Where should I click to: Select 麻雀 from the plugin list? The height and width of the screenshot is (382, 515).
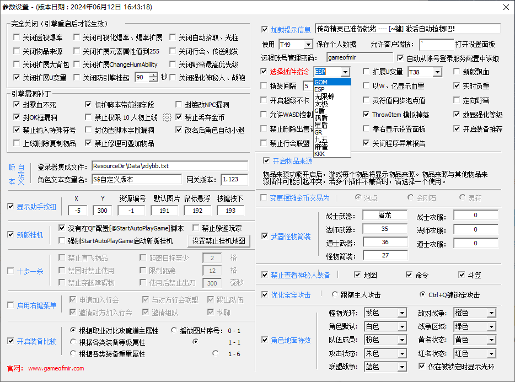coord(332,147)
